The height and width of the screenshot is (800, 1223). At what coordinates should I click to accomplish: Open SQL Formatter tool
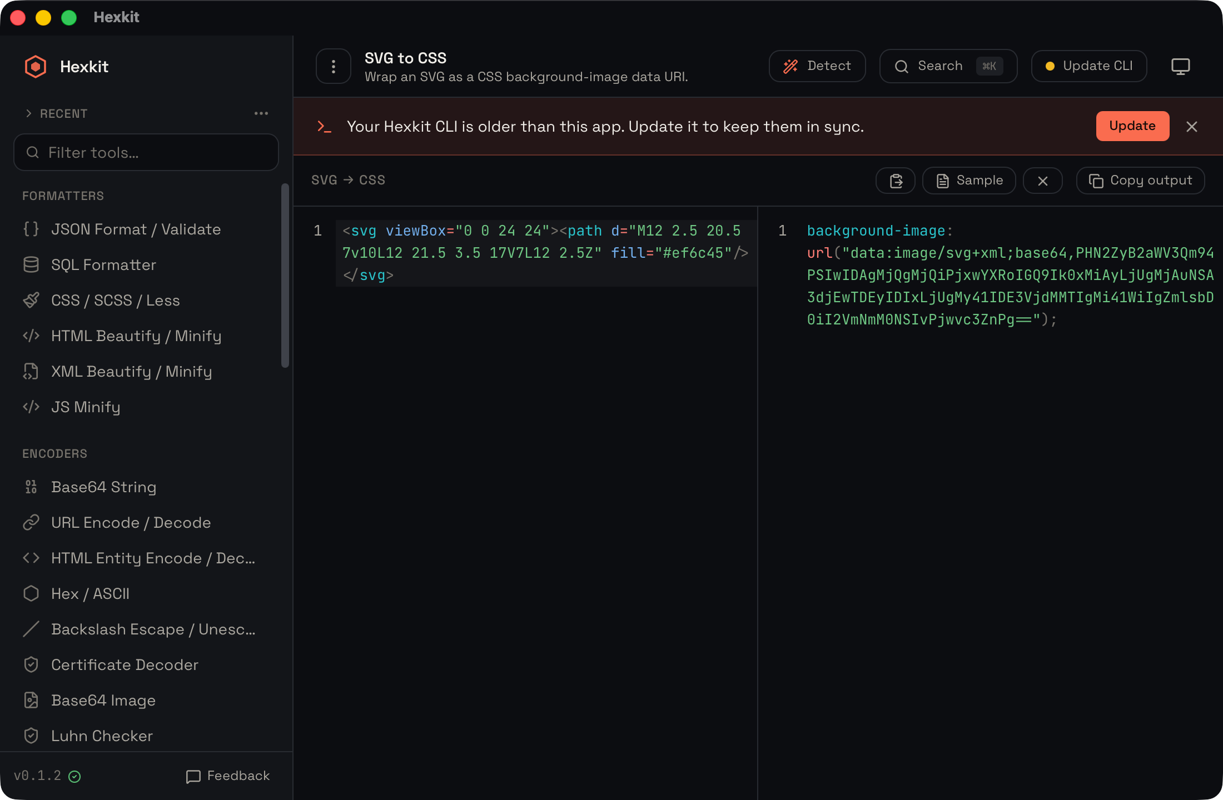click(x=146, y=265)
